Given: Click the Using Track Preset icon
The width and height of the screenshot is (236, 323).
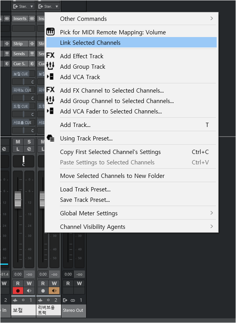Looking at the screenshot, I should [51, 138].
